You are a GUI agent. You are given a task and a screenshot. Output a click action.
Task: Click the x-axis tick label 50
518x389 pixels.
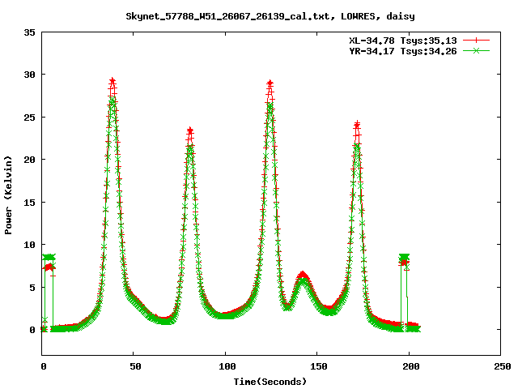[135, 366]
